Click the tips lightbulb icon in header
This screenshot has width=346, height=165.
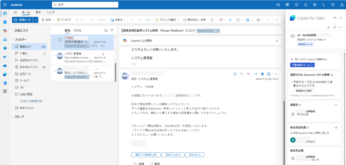pos(324,5)
